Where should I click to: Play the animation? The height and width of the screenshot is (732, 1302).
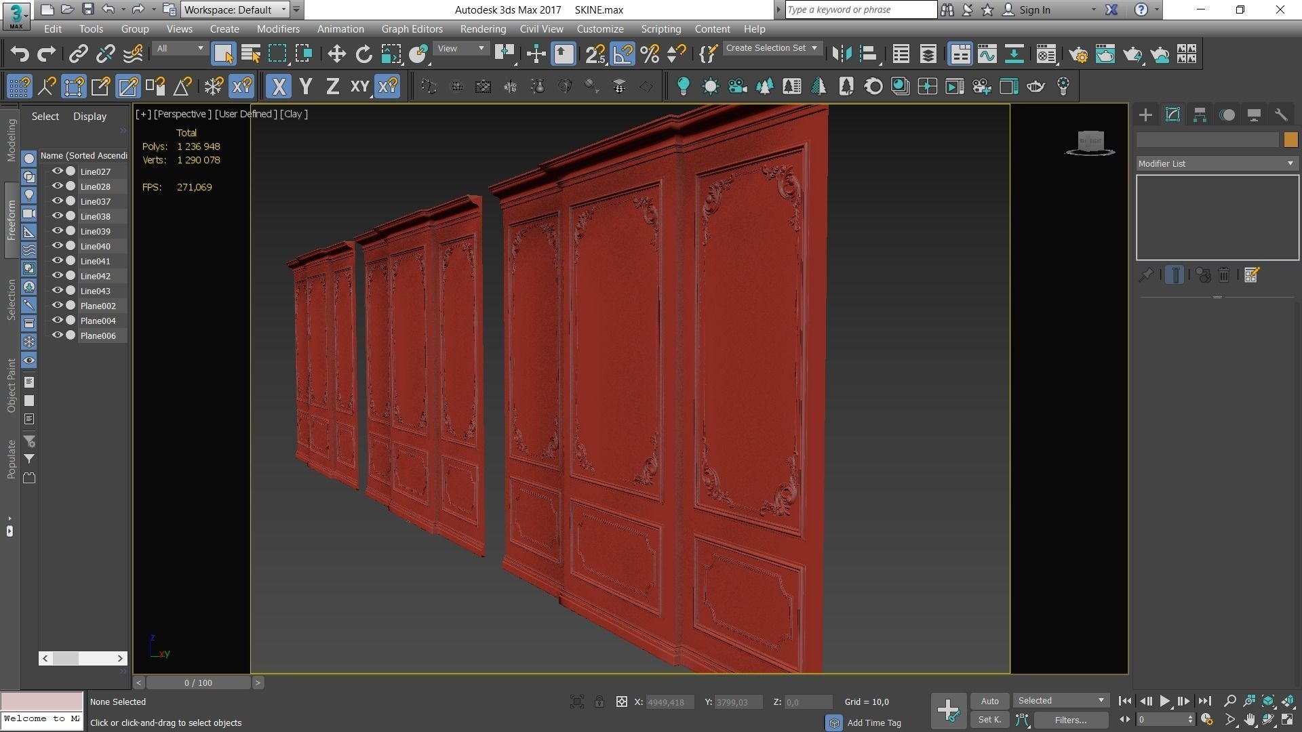(x=1164, y=701)
